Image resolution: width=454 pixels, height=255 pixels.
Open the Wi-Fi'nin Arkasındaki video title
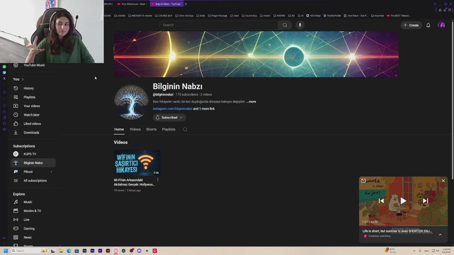[134, 182]
